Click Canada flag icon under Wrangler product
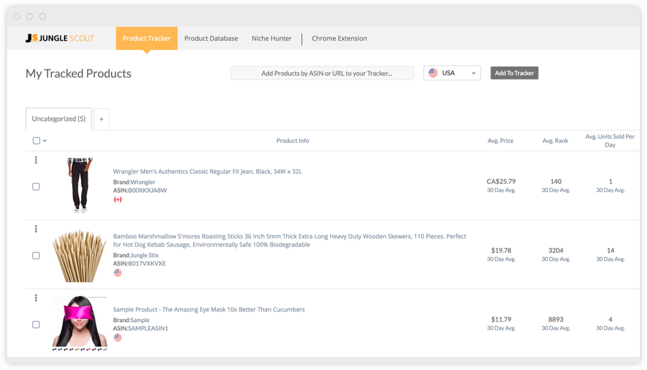Screen dimensions: 647x370 (x=118, y=200)
